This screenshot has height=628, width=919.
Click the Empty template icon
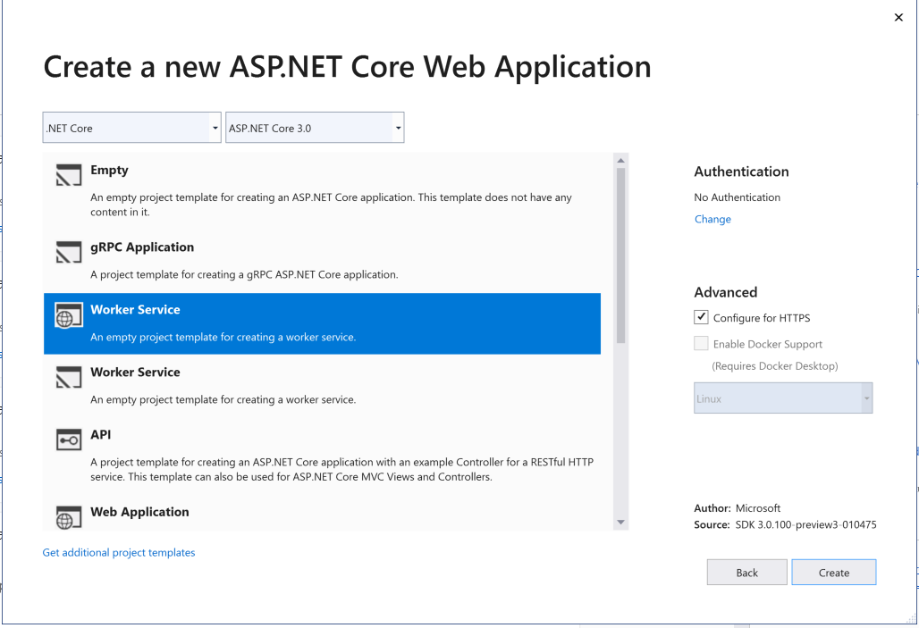68,175
